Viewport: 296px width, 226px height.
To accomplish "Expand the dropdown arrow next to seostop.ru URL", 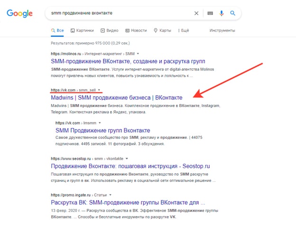I will point(127,159).
